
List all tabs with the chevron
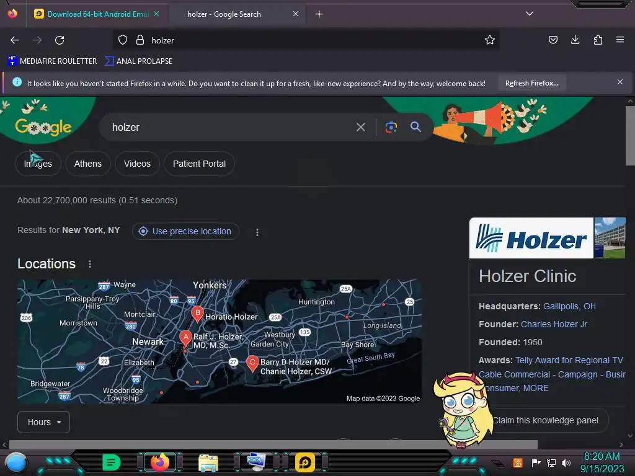(x=530, y=14)
